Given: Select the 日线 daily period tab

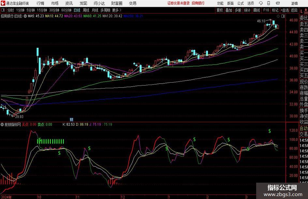Looking at the screenshot, I should point(77,10).
